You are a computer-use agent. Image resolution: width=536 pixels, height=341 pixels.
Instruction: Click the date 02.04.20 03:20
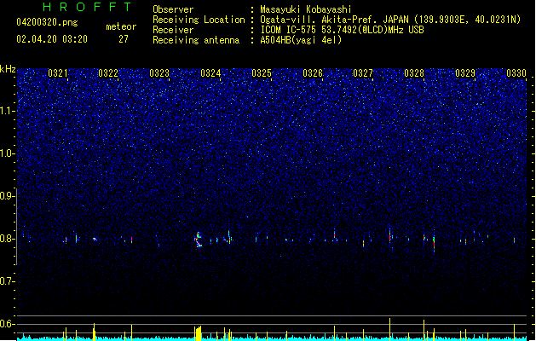52,39
